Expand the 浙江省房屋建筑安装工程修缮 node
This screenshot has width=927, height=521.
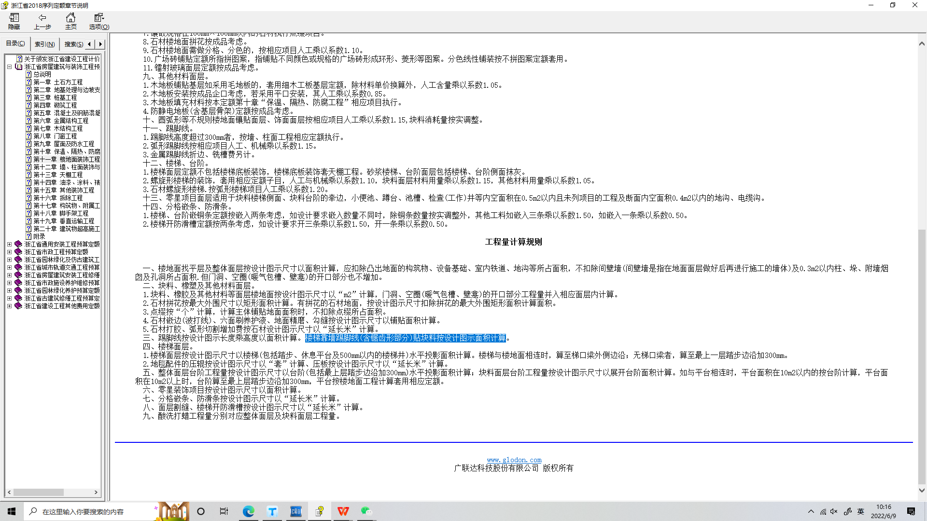(x=9, y=275)
